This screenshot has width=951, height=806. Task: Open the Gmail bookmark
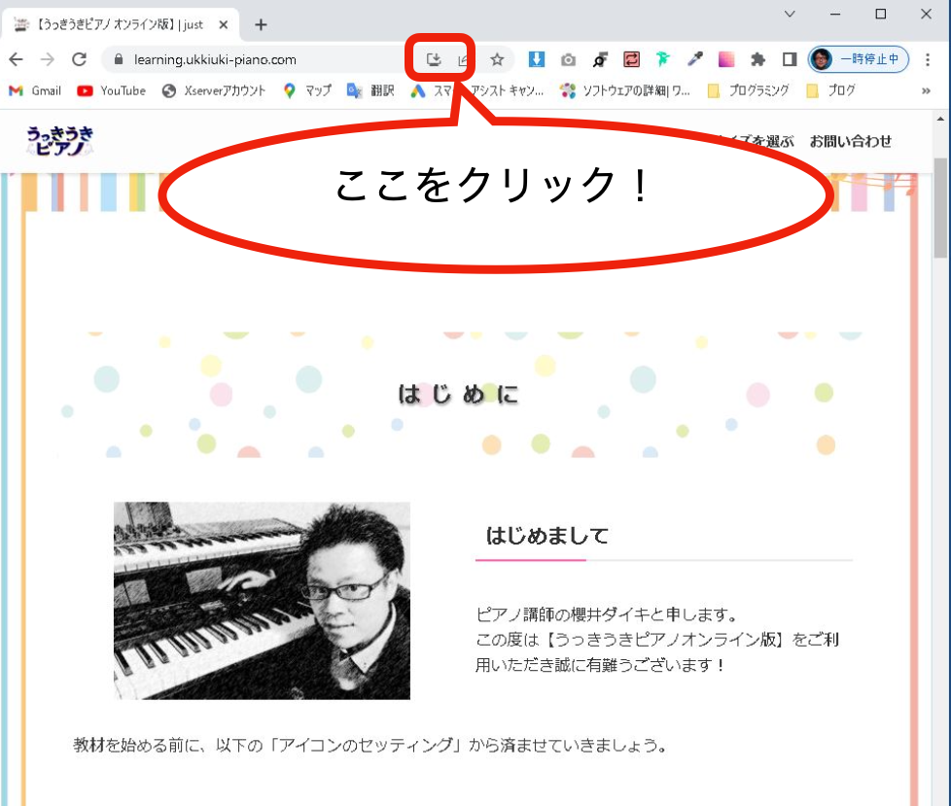tap(35, 91)
